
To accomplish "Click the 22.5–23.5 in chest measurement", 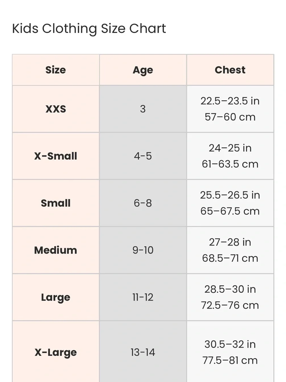I will pos(230,101).
